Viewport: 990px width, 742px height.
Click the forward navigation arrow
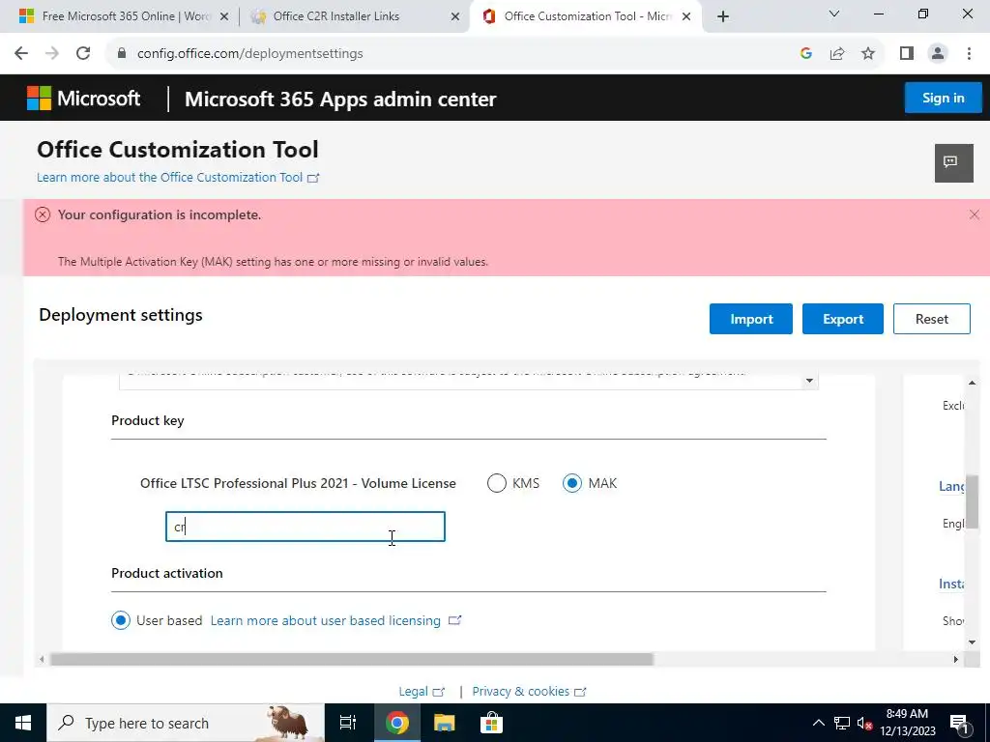click(52, 53)
